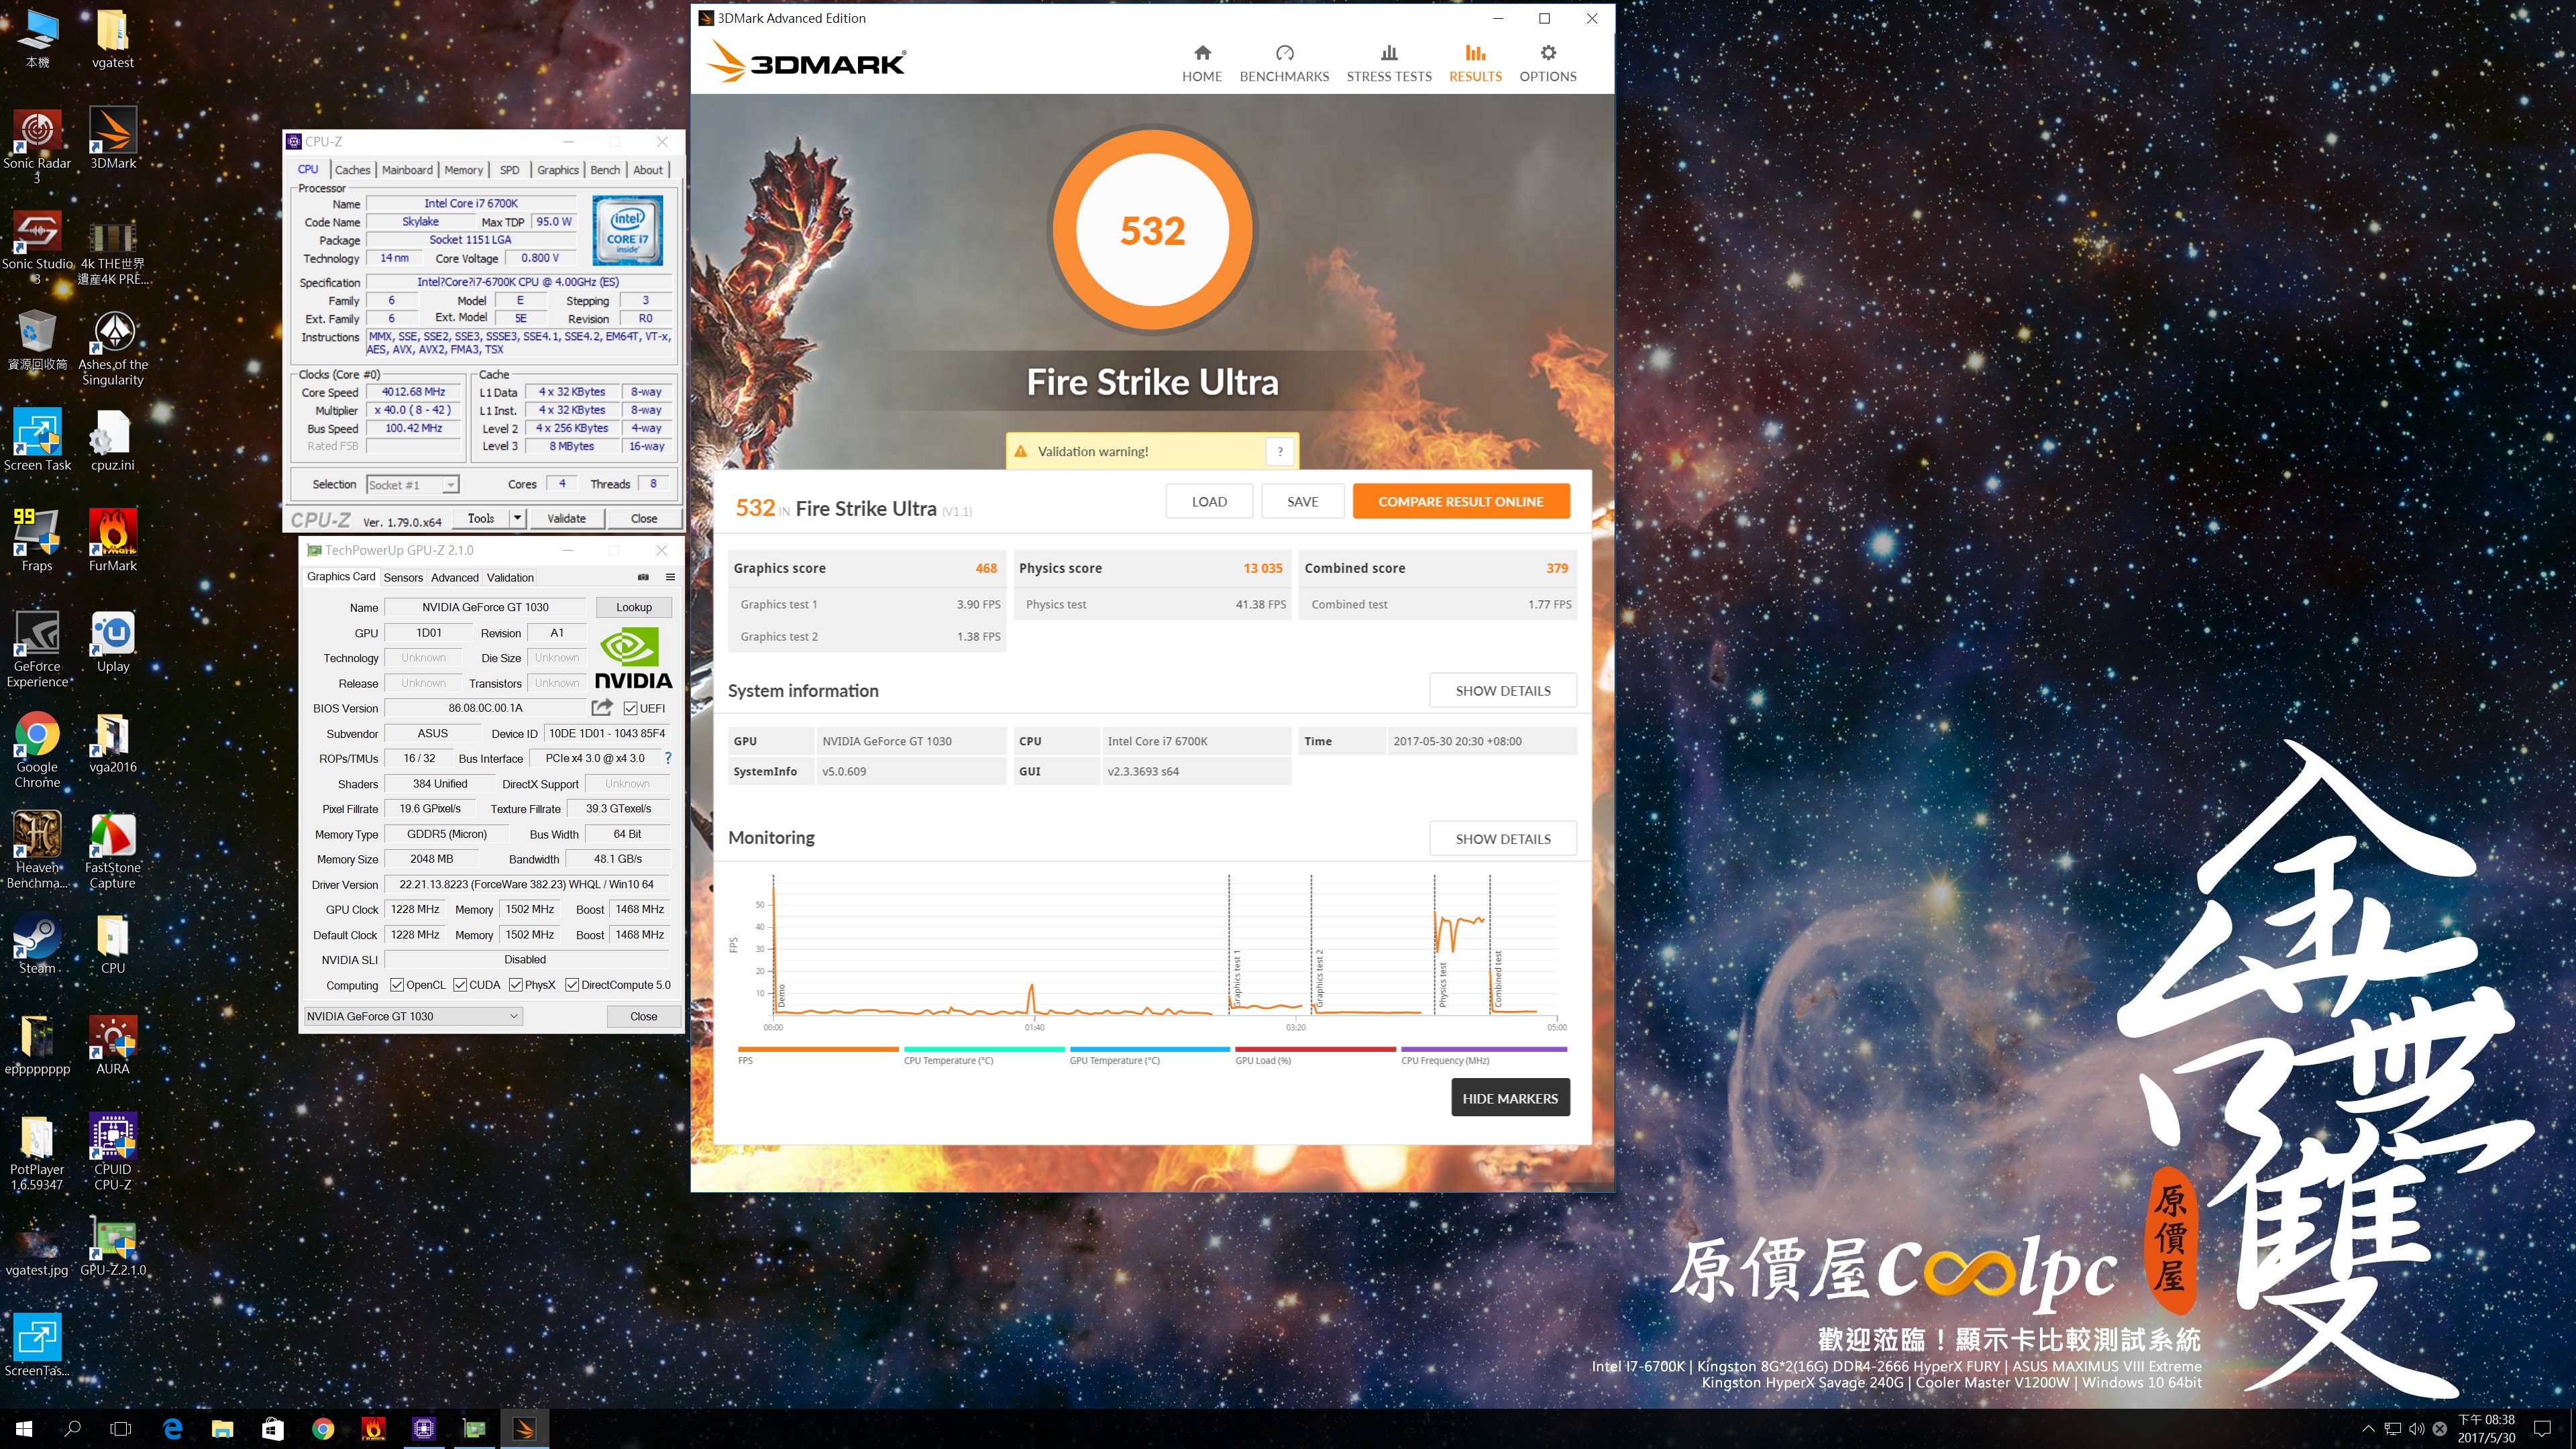The height and width of the screenshot is (1449, 2576).
Task: Open CPU-Z SPD tab
Action: [x=510, y=170]
